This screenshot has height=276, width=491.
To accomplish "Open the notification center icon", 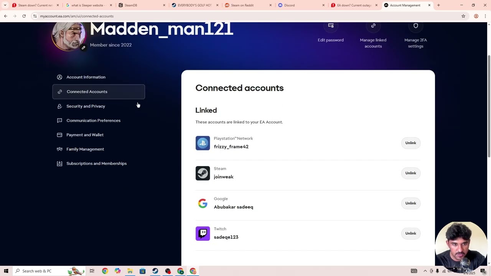I will click(483, 271).
